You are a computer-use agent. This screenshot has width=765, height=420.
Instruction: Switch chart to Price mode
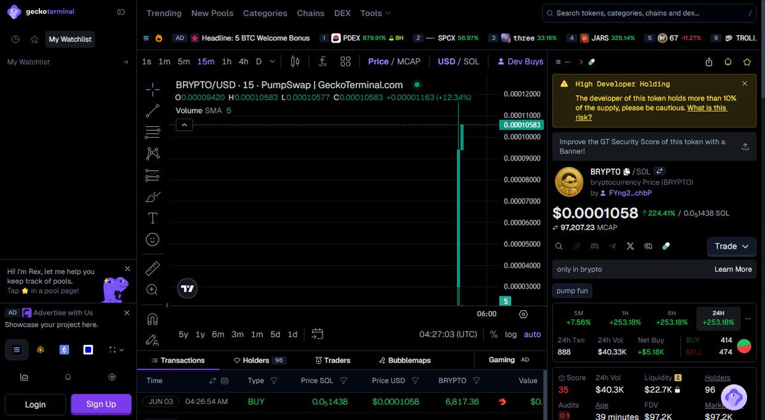(378, 62)
